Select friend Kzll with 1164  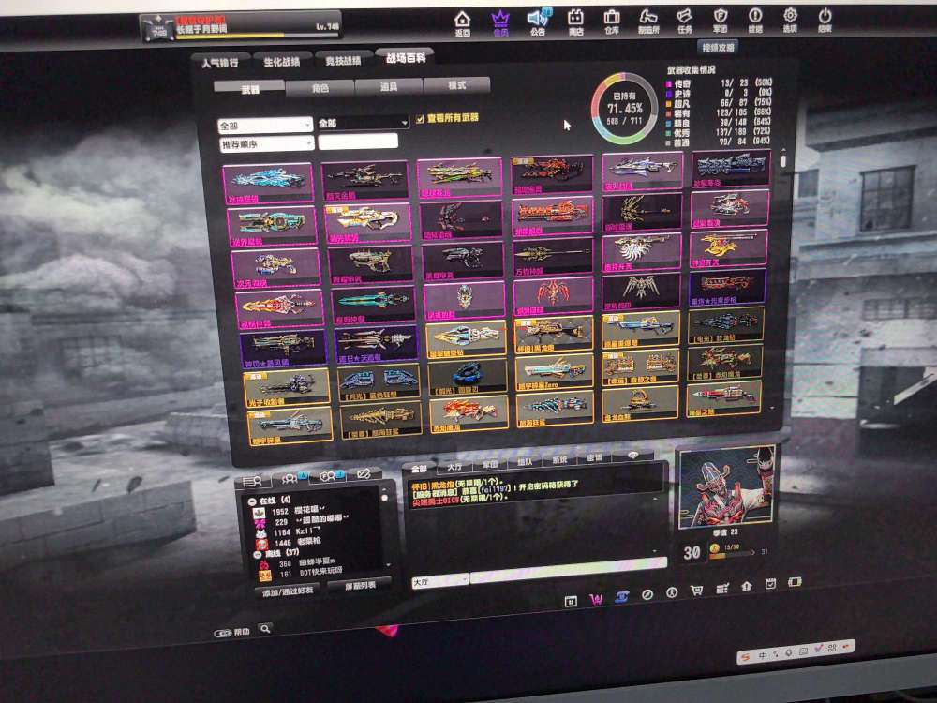(285, 532)
